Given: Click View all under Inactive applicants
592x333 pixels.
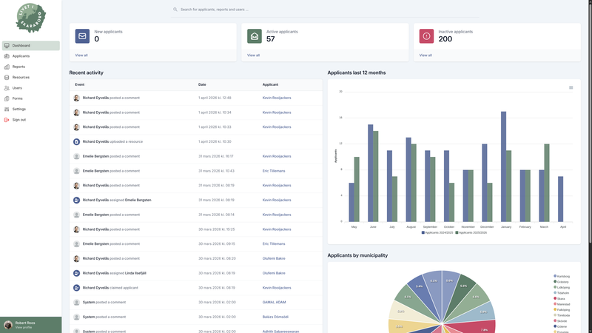Looking at the screenshot, I should [425, 55].
